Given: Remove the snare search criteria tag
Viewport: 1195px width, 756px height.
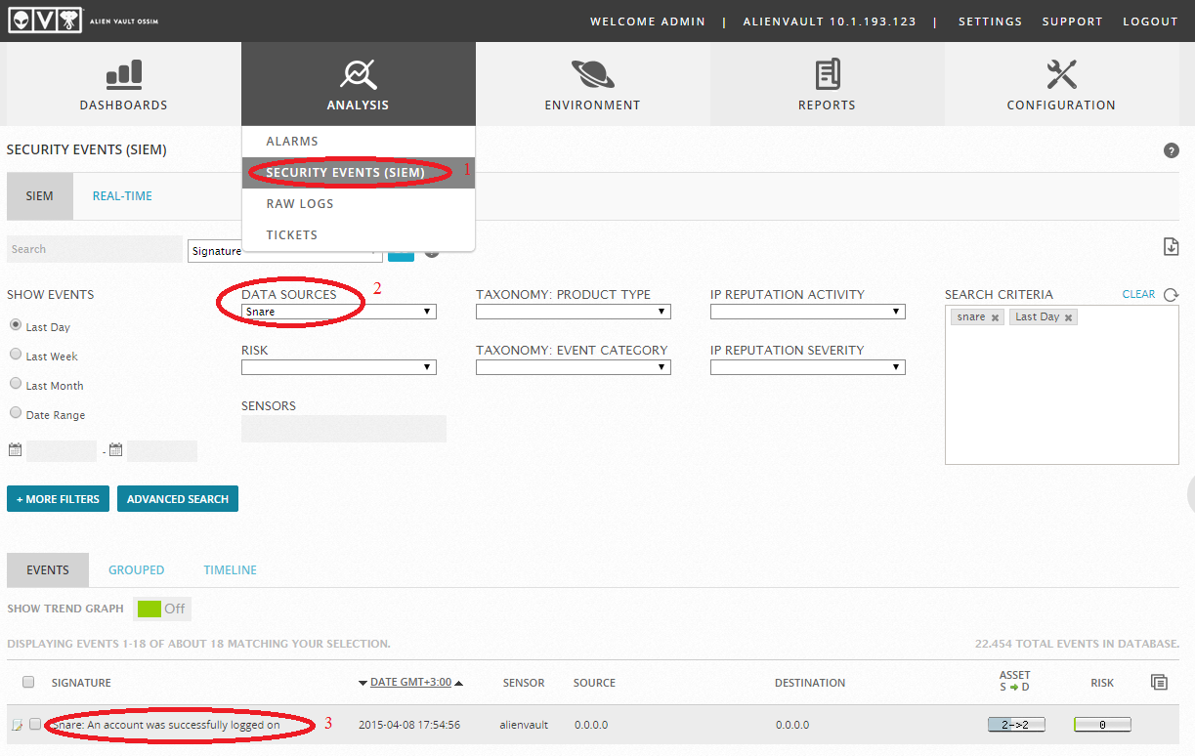Looking at the screenshot, I should coord(995,317).
